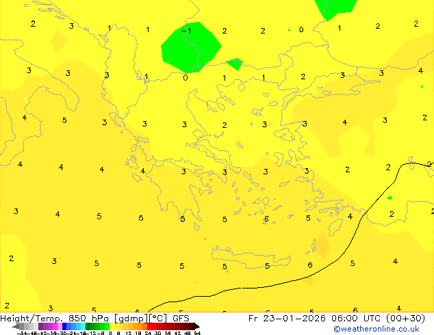Click the "GFS" model label
The height and width of the screenshot is (335, 434).
point(181,319)
